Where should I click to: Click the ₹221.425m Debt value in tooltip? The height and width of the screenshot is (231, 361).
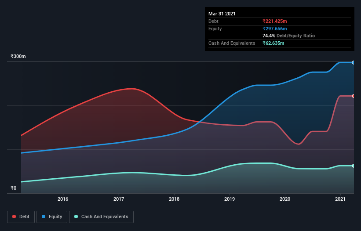pyautogui.click(x=275, y=21)
